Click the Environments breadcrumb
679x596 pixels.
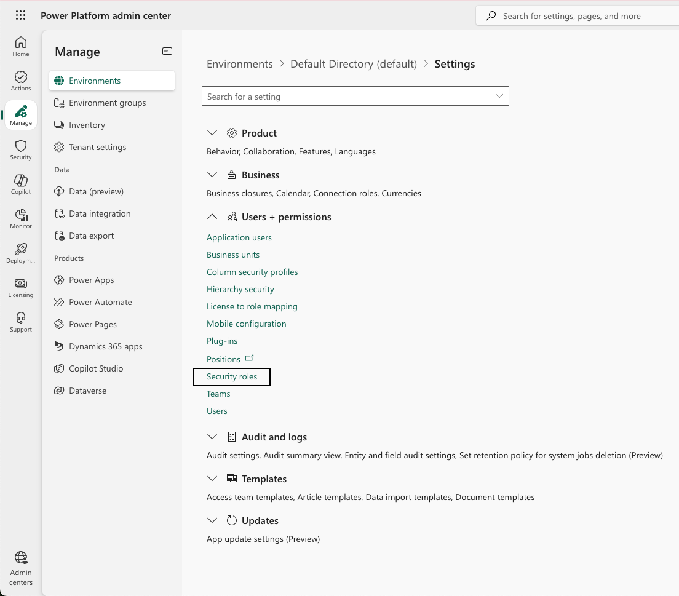coord(239,64)
